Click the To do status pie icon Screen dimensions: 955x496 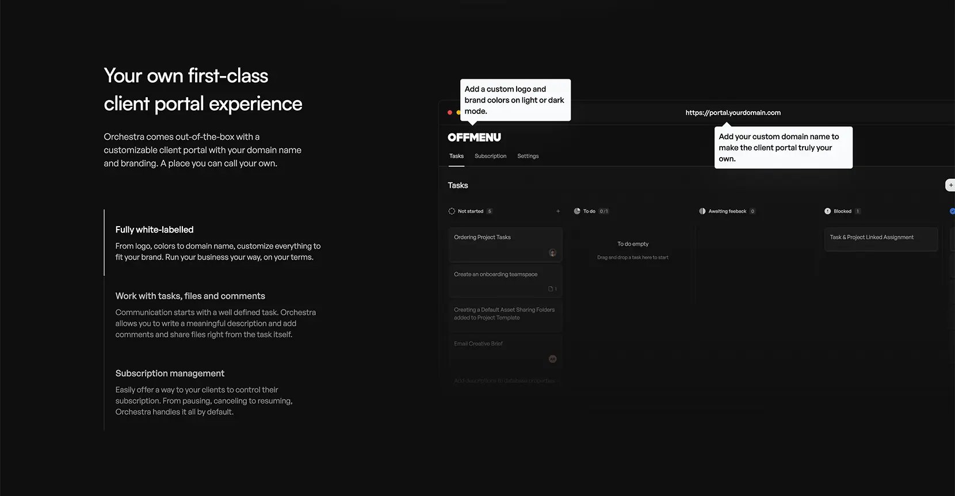[577, 211]
